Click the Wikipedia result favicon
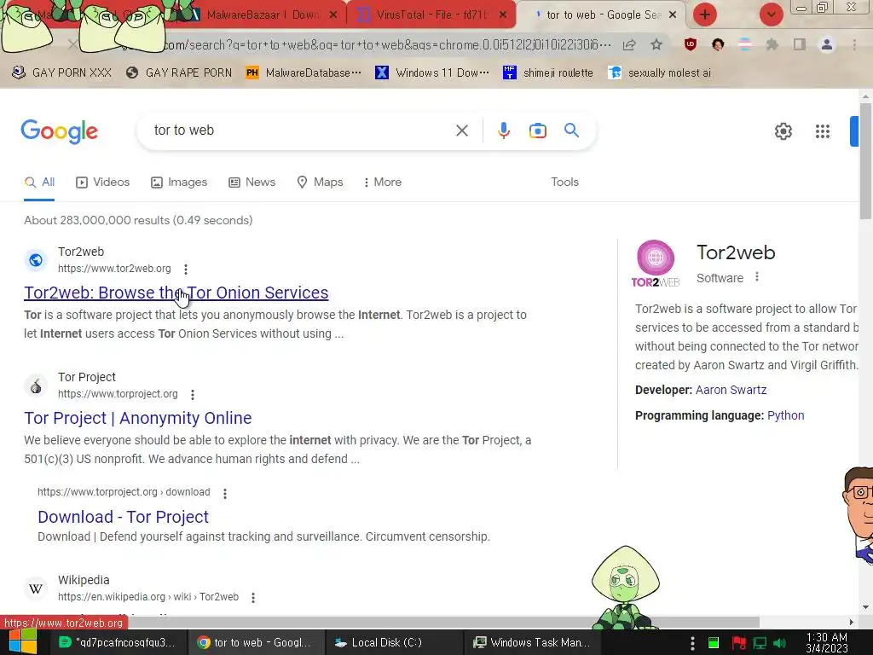873x655 pixels. 36,588
